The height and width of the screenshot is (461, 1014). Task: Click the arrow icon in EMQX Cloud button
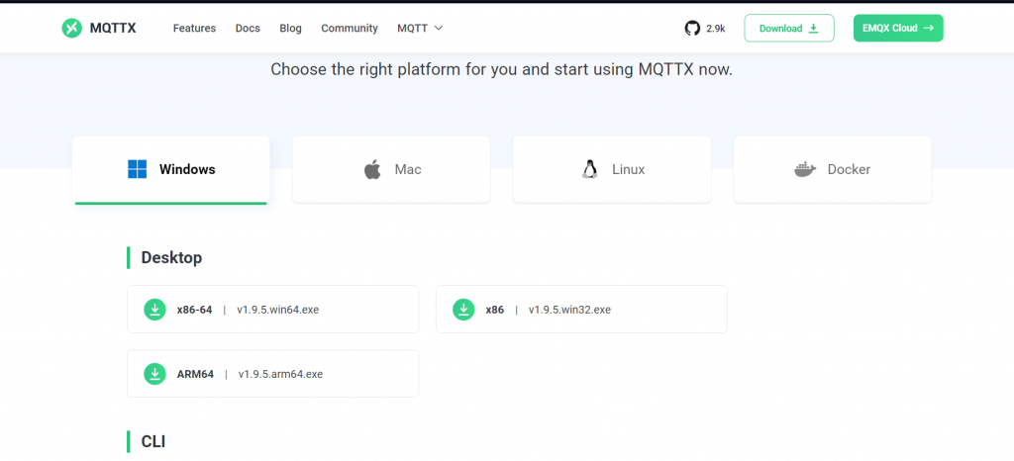tap(929, 29)
